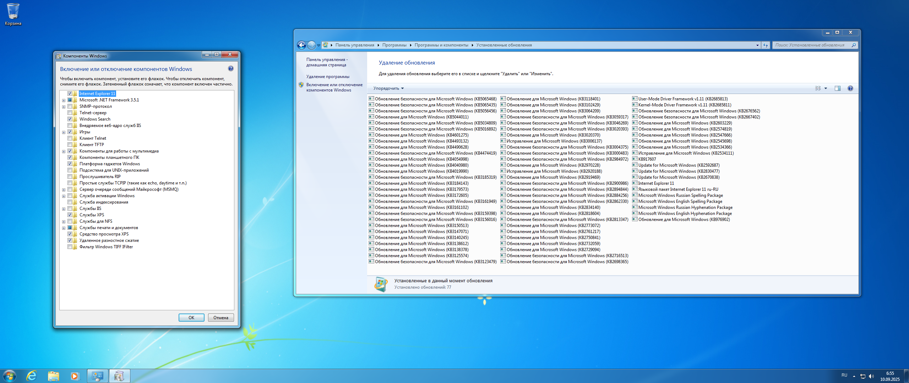Toggle the preview pane icon
Screen dimensions: 909x383
tap(838, 88)
